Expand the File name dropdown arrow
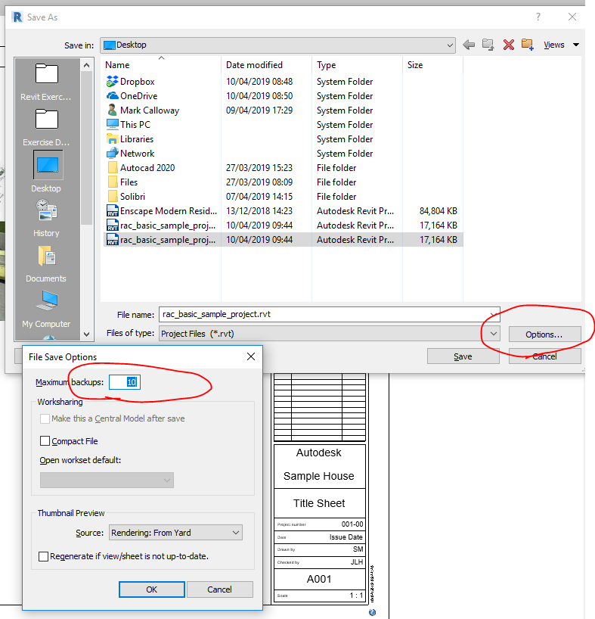This screenshot has width=595, height=619. point(493,314)
